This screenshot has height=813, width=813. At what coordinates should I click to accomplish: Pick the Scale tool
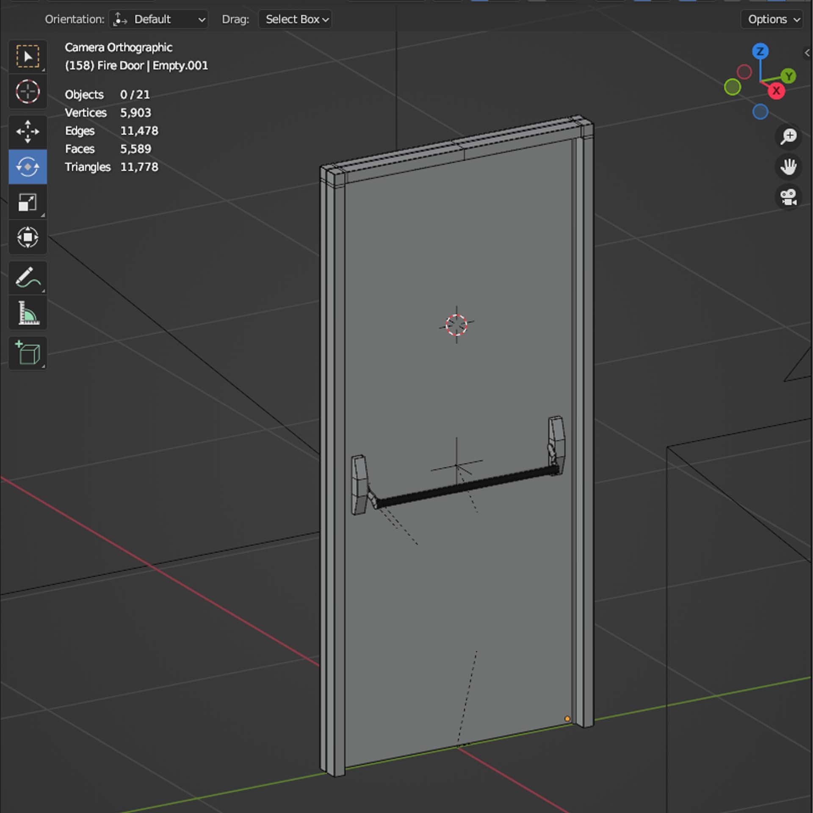click(x=28, y=202)
